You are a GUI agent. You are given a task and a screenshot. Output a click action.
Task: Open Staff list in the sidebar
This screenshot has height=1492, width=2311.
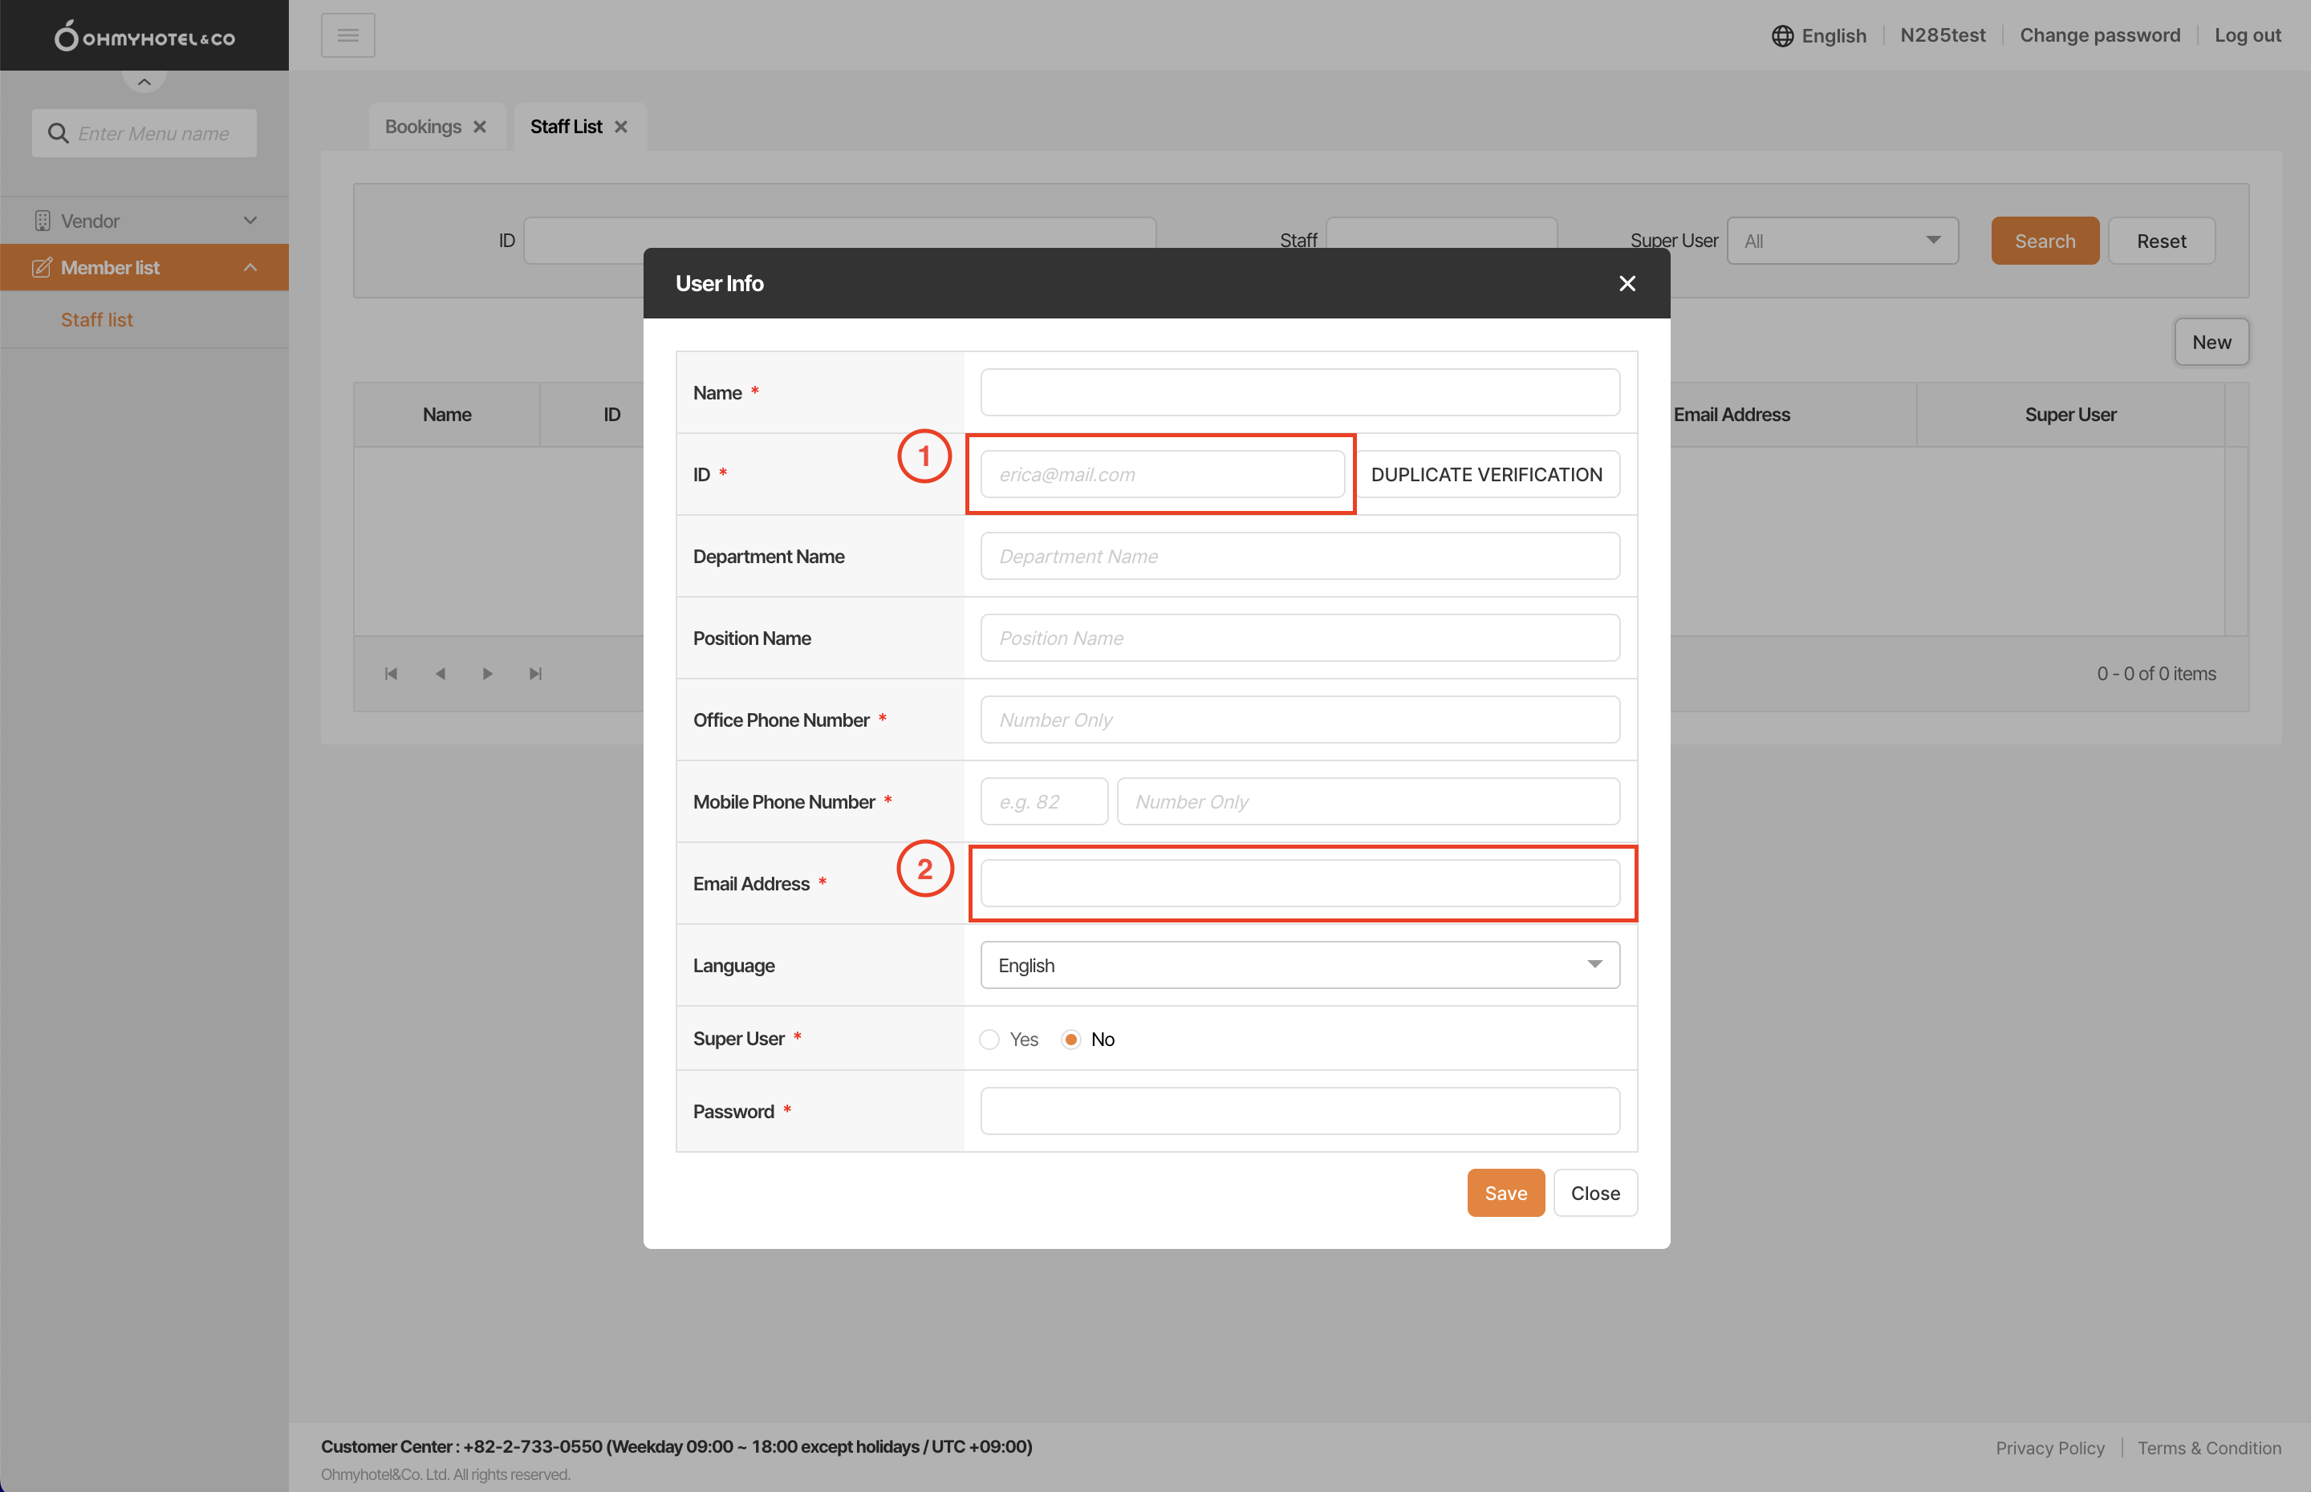[x=97, y=320]
